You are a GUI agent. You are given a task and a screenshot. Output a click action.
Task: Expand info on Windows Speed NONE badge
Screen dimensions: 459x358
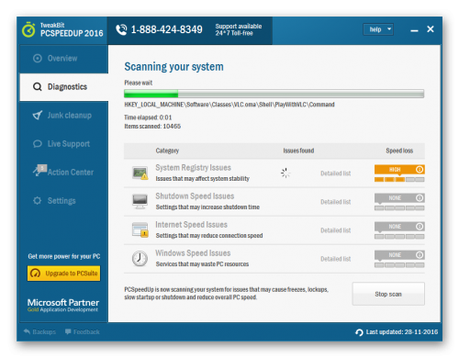[x=420, y=255]
